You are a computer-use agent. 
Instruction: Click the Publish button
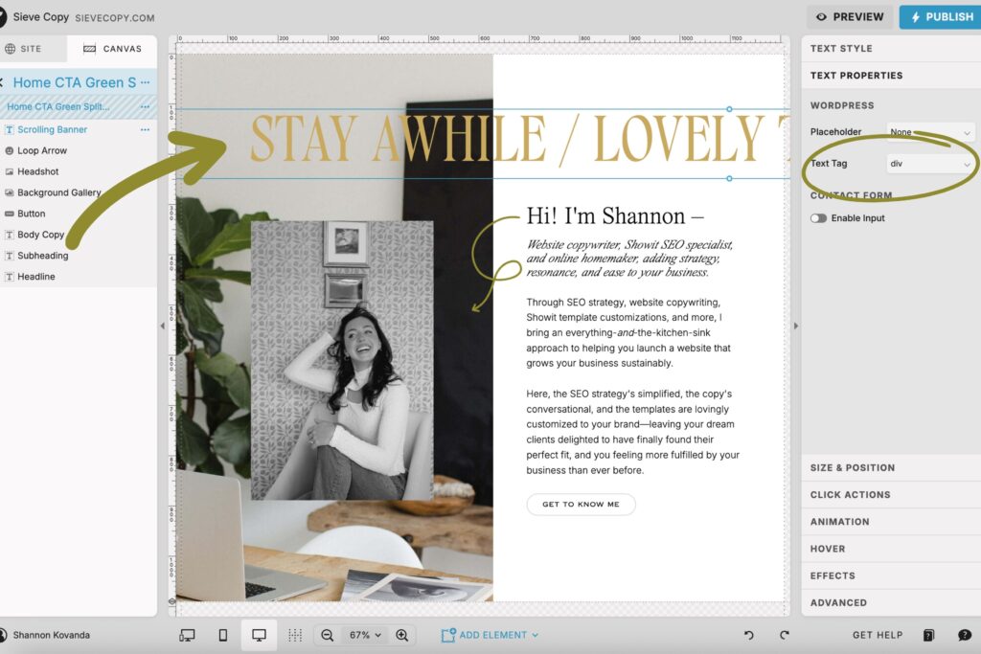point(940,16)
